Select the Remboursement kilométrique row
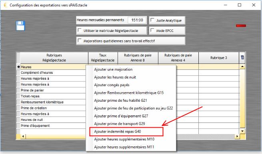 point(53,102)
